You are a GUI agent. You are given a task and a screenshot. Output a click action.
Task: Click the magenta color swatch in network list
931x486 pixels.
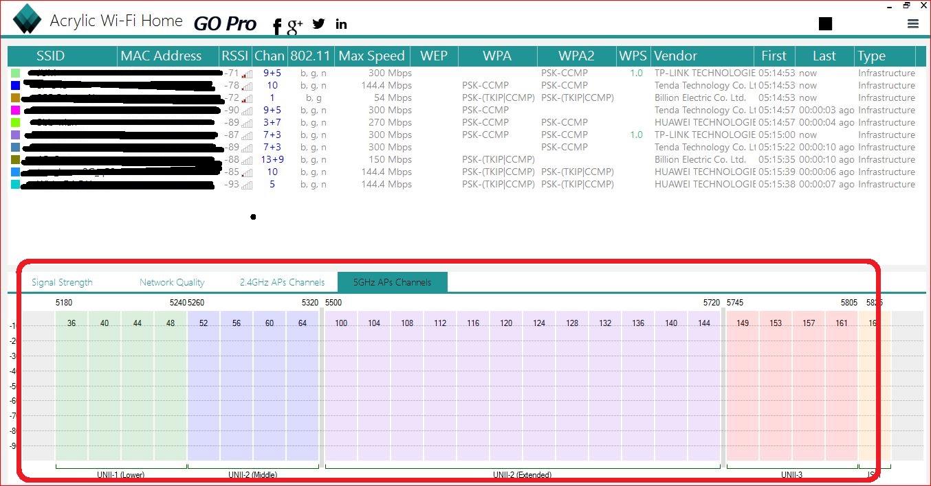pyautogui.click(x=15, y=111)
